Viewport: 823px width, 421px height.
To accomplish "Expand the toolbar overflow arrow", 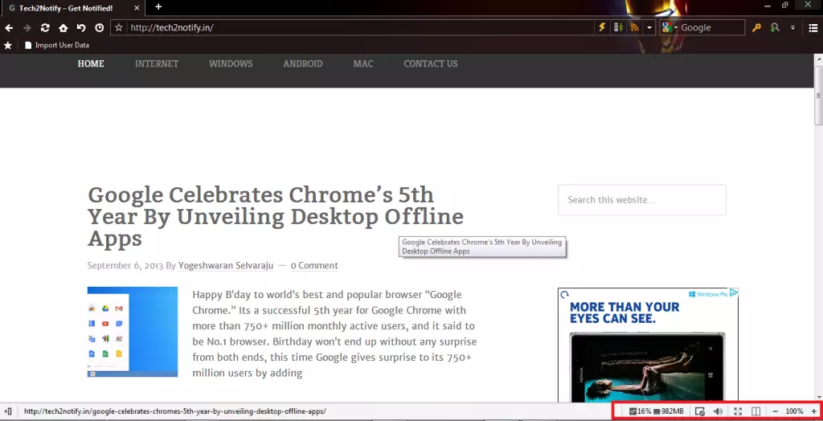I will click(792, 28).
